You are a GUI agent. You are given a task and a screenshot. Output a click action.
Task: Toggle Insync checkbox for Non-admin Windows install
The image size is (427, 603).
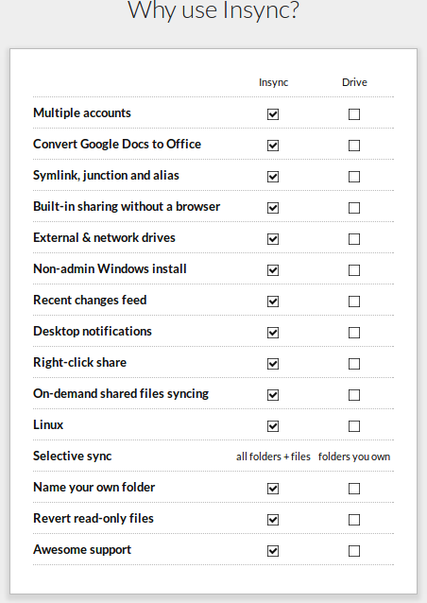point(273,270)
